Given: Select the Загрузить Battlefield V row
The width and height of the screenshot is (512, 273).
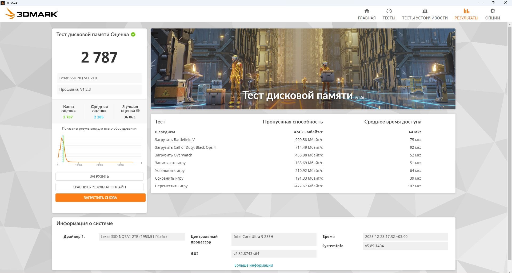Looking at the screenshot, I should [x=288, y=140].
